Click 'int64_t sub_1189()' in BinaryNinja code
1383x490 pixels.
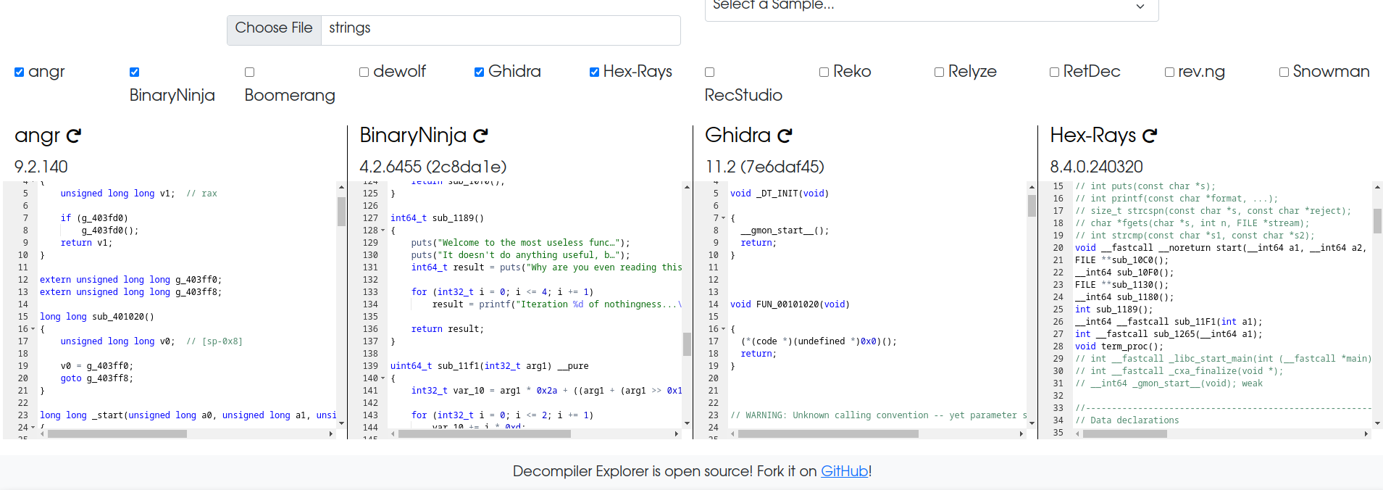(x=437, y=218)
